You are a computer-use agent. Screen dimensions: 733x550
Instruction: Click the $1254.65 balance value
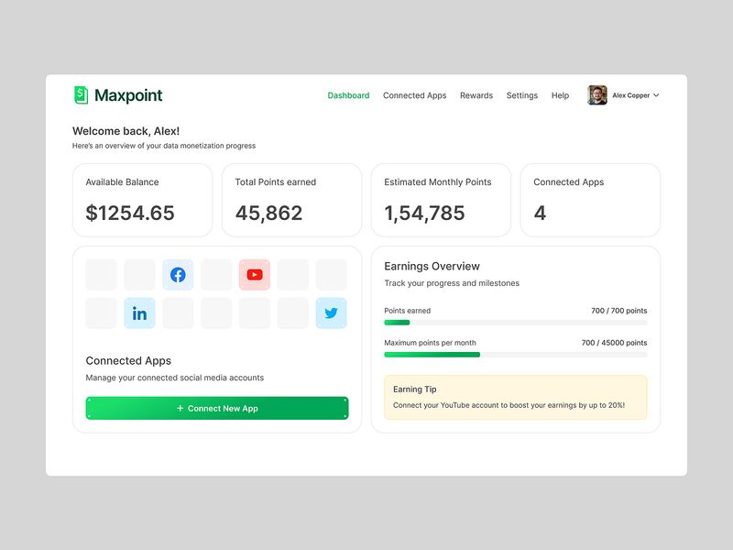130,214
